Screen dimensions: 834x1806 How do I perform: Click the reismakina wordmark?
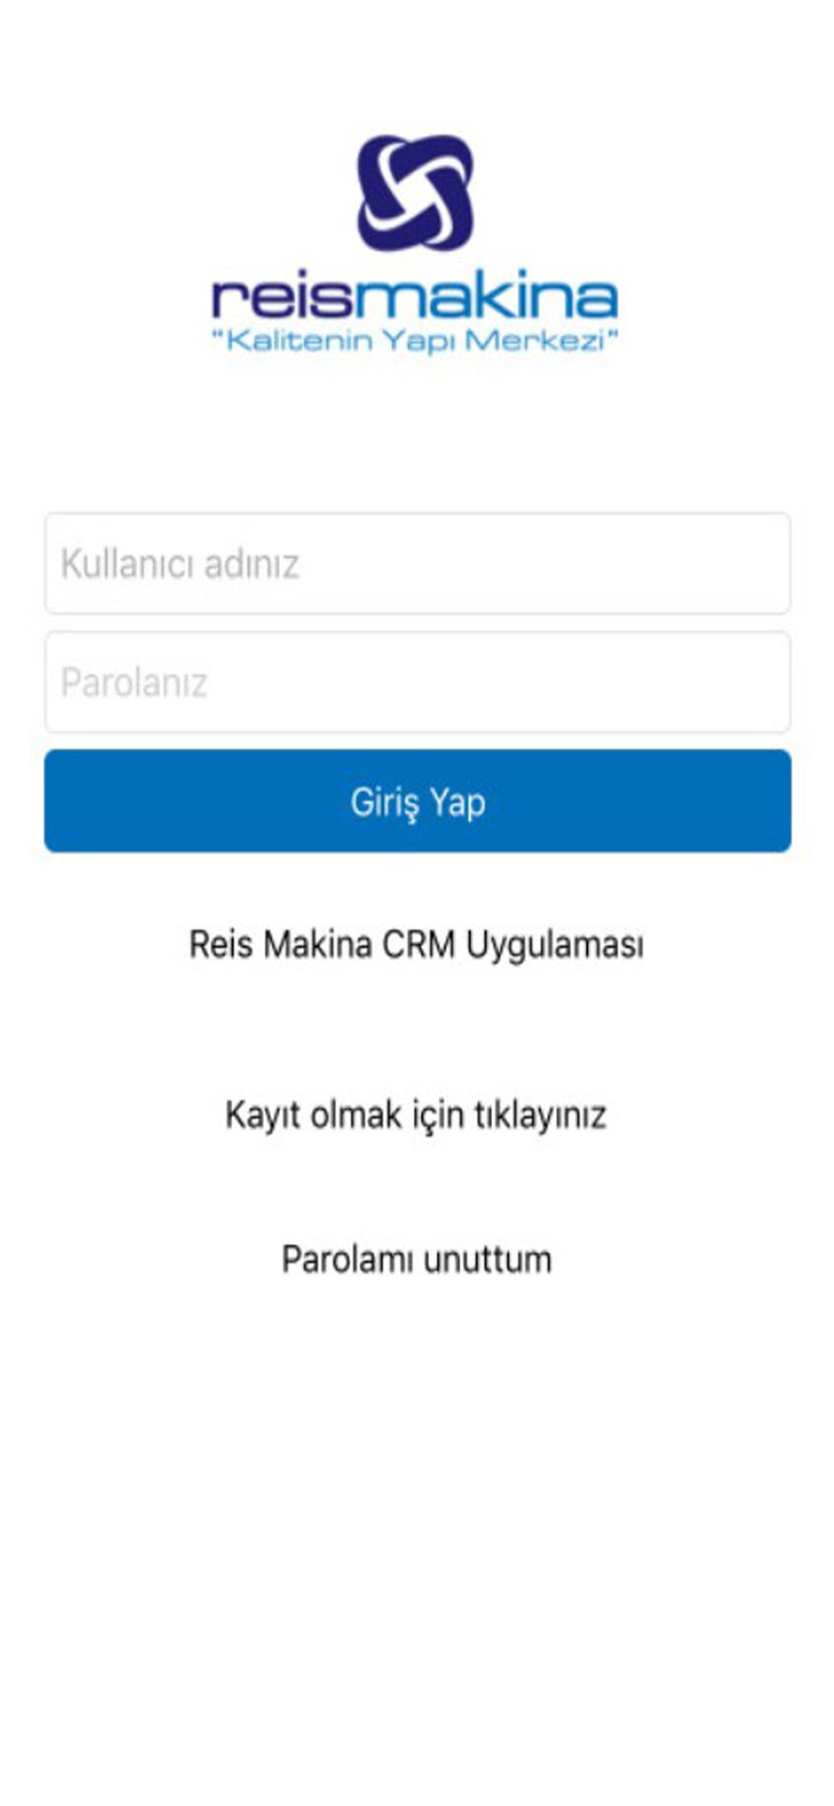point(415,298)
